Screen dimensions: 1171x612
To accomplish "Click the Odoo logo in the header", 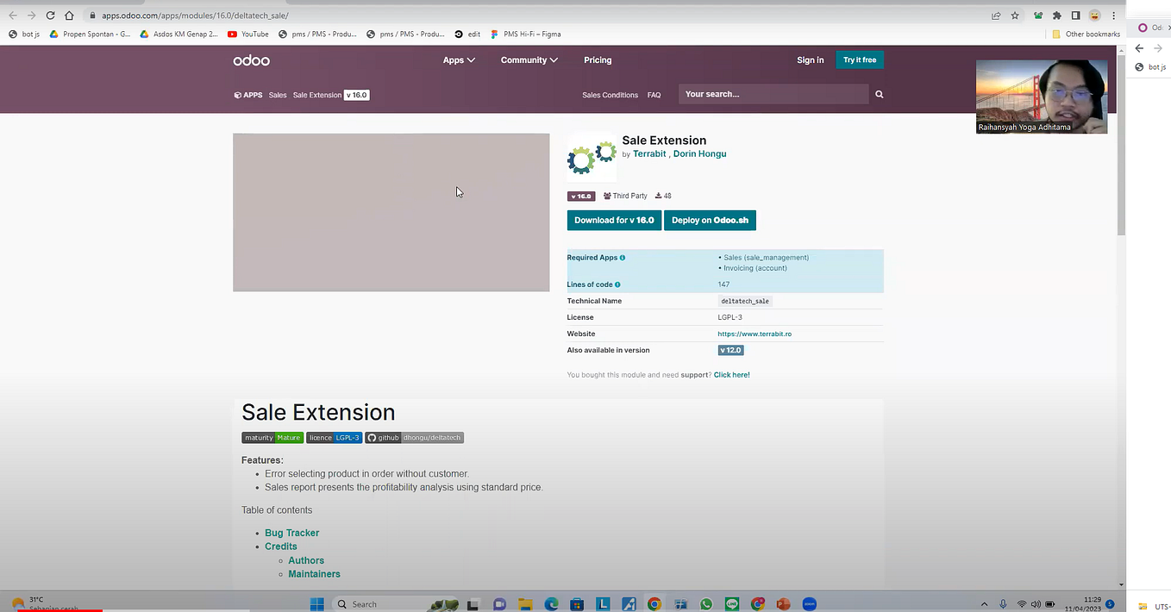I will point(251,60).
